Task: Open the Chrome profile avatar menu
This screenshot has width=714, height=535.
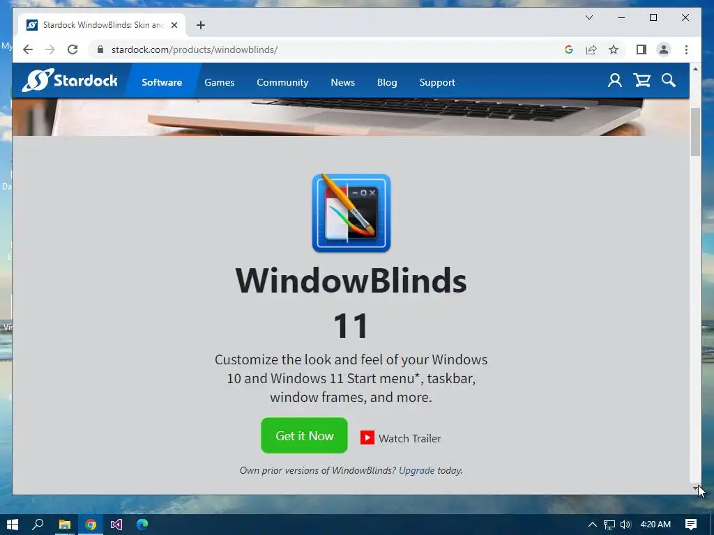Action: pos(664,49)
